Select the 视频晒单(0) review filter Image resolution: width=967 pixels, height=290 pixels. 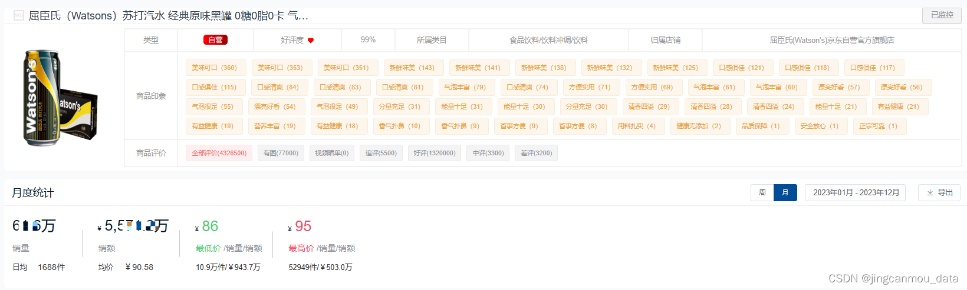tap(331, 153)
